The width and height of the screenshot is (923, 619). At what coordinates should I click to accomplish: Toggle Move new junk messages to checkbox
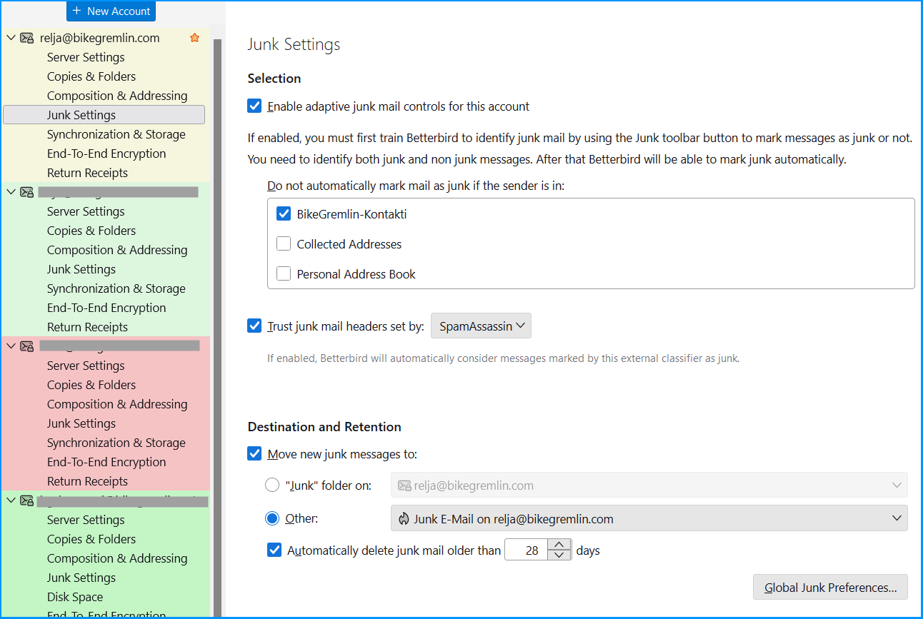coord(254,453)
